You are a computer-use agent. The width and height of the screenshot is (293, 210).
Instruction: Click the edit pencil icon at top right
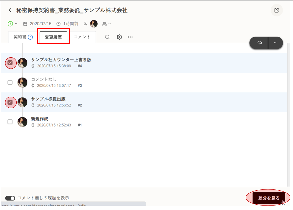coord(276,10)
